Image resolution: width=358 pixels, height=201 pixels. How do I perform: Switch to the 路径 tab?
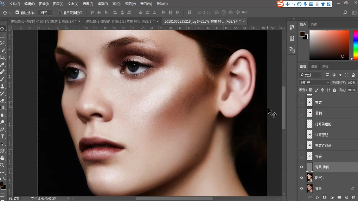click(x=325, y=66)
